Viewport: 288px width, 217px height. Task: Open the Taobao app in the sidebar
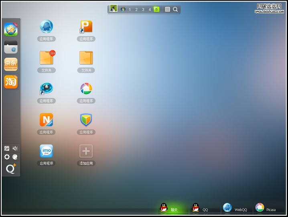11,82
